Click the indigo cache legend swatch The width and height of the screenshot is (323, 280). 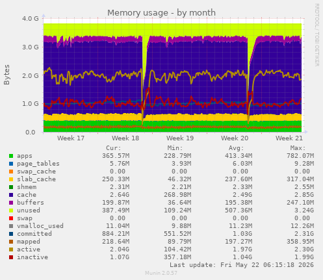pos(11,195)
